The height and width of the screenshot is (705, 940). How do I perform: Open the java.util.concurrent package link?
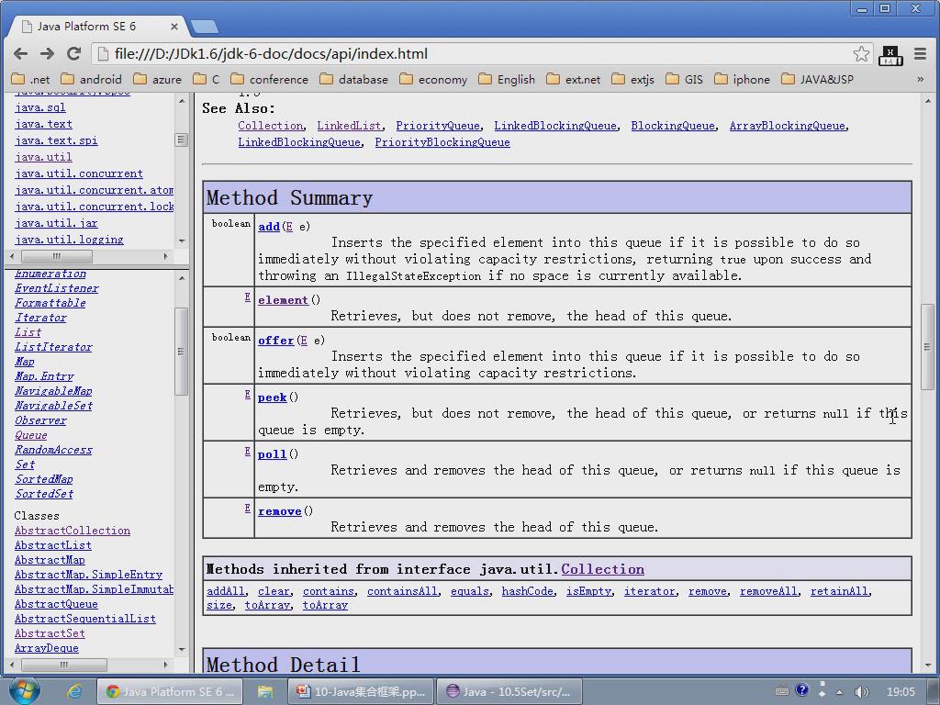79,173
